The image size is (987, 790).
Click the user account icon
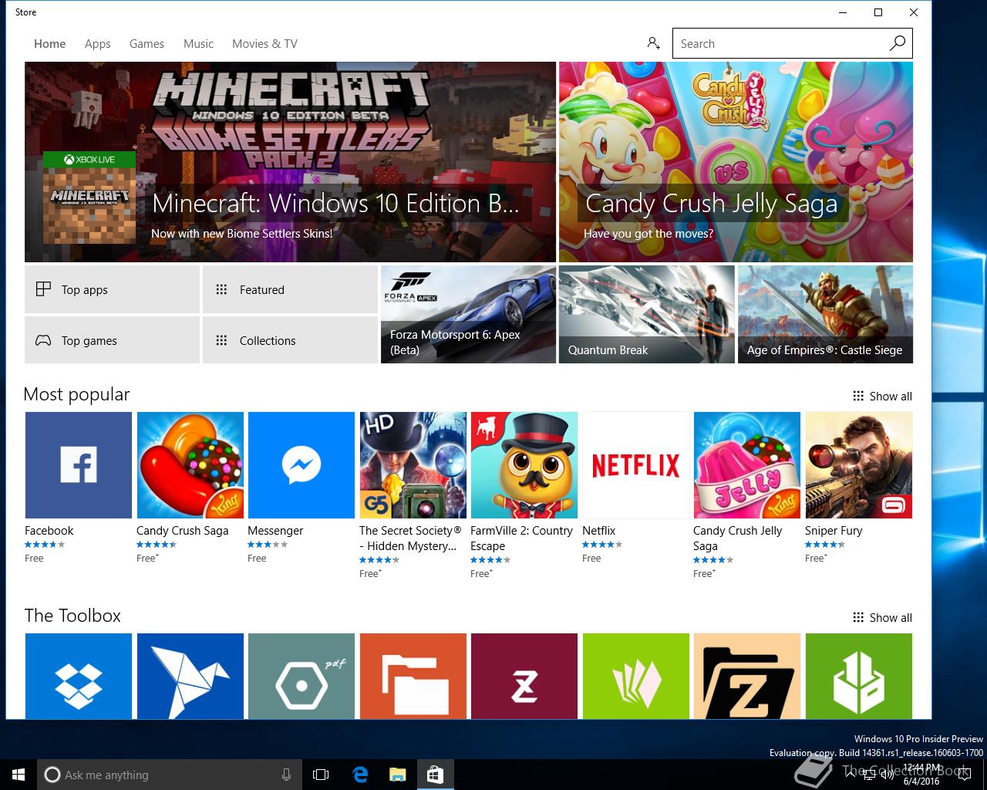pos(653,43)
